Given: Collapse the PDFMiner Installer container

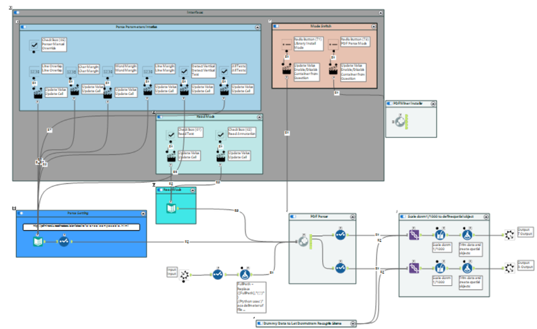Looking at the screenshot, I should 433,104.
